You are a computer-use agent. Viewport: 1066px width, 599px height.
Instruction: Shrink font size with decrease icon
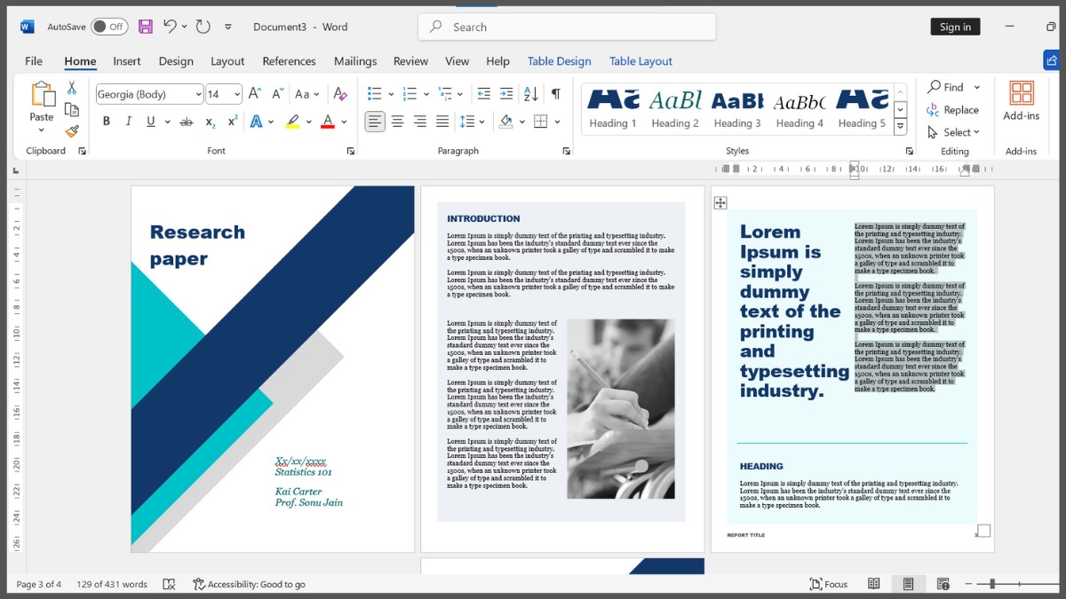click(x=278, y=94)
